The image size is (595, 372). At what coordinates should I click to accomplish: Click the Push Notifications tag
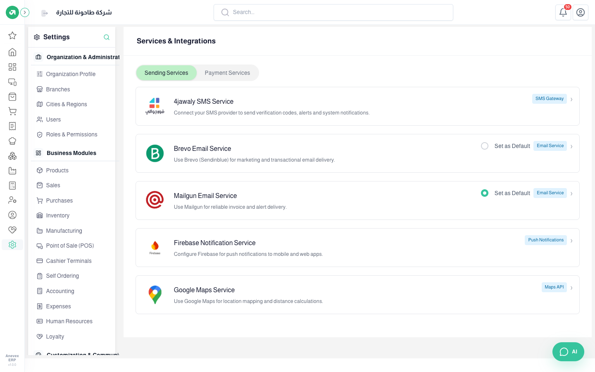(x=546, y=240)
